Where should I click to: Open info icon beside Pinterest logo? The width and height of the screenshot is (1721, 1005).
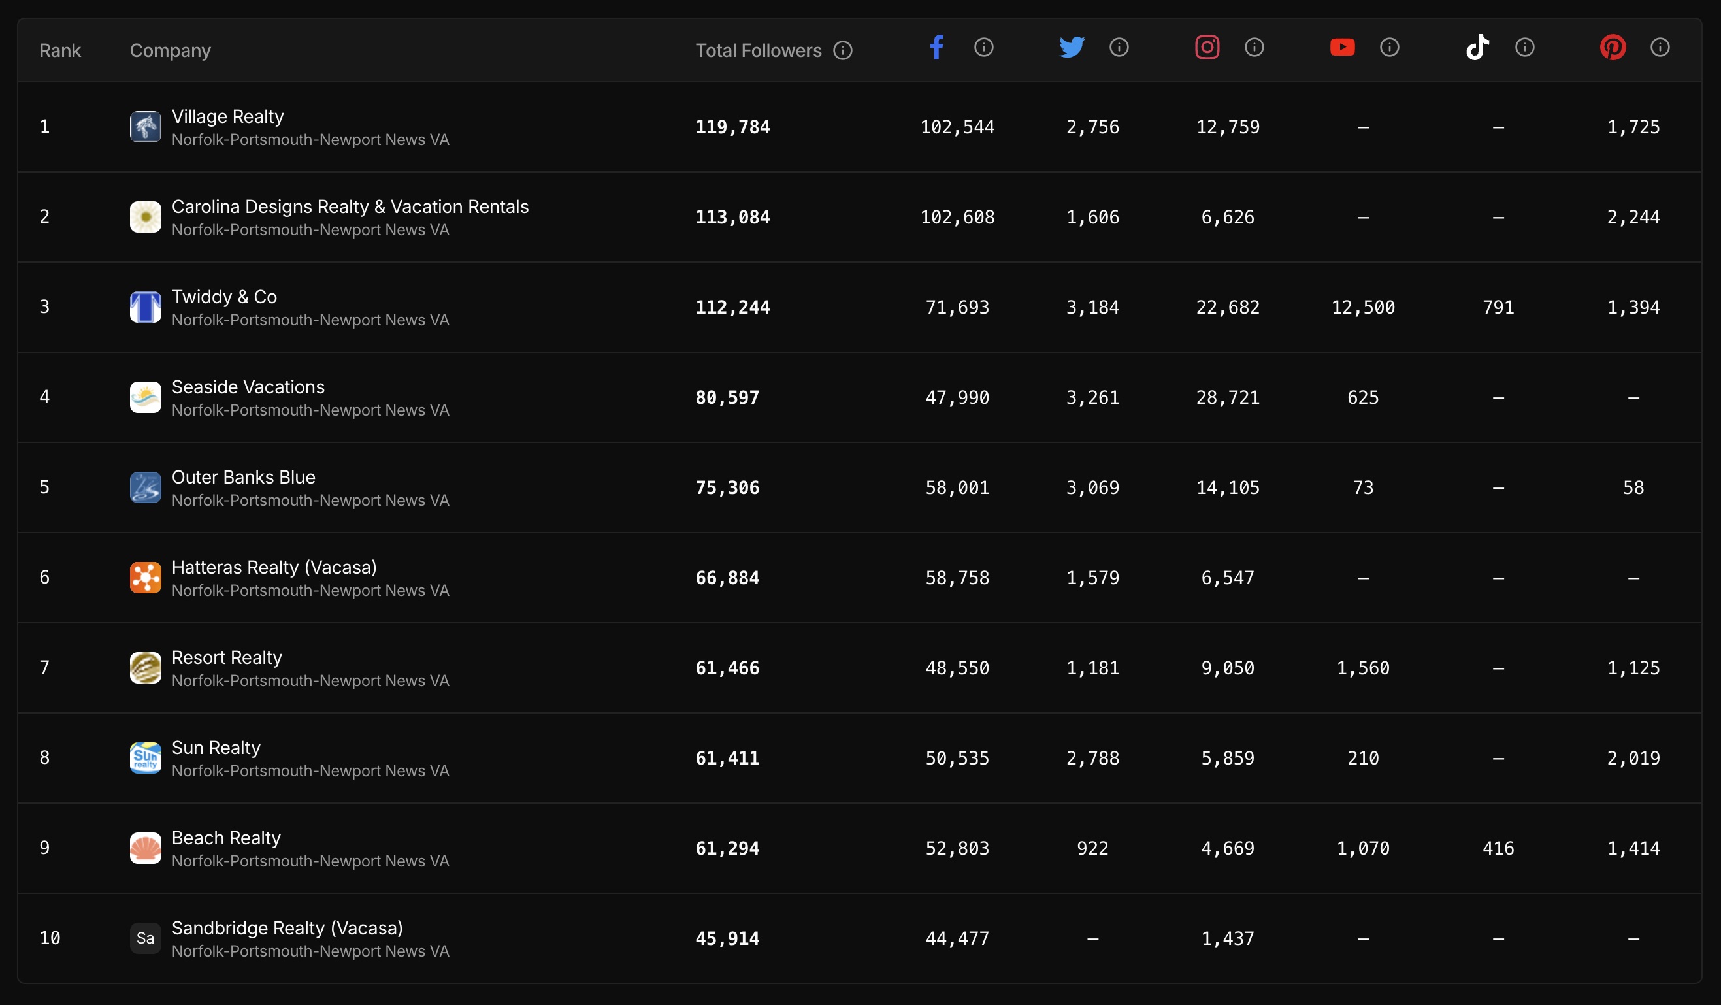[1660, 47]
